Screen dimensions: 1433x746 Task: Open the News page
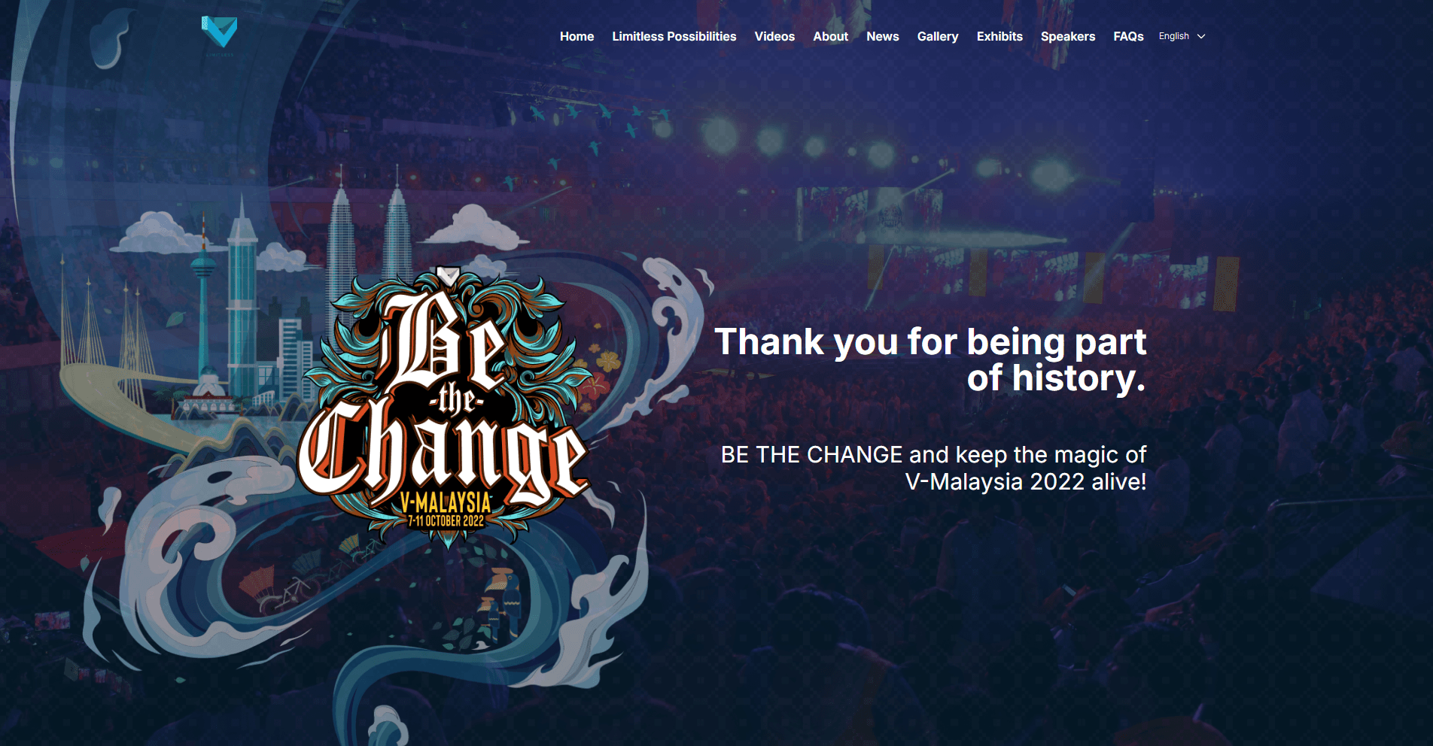tap(882, 36)
